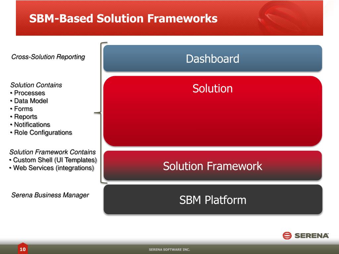
Task: Select 'Custom Shell (UI Templates)' bullet
Action: tap(53, 160)
